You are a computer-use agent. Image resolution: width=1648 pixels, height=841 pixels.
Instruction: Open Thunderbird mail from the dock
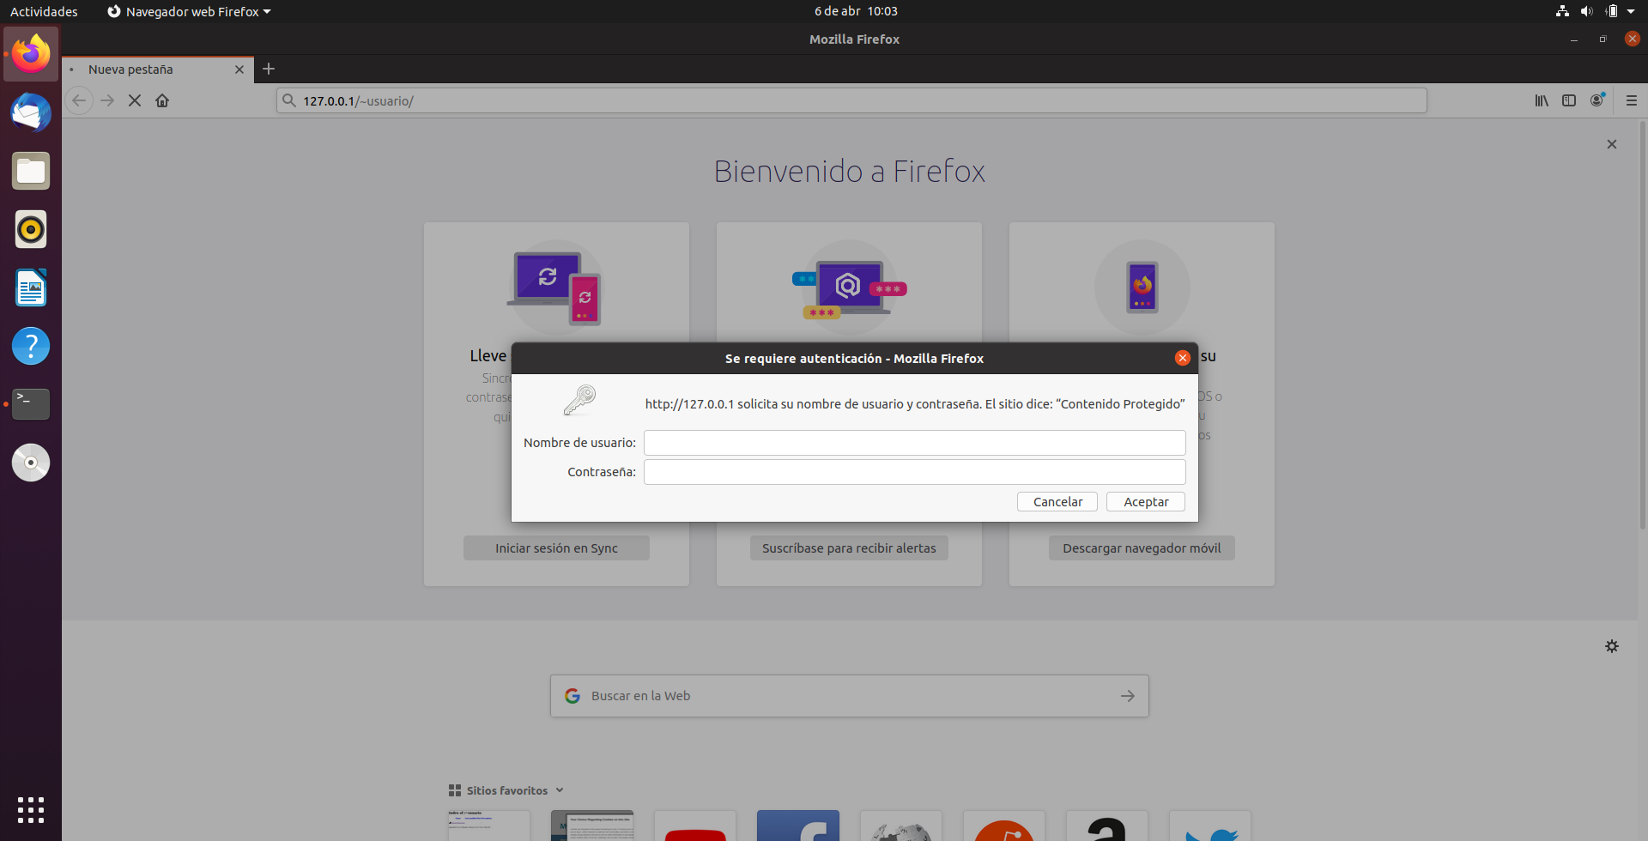[x=31, y=112]
